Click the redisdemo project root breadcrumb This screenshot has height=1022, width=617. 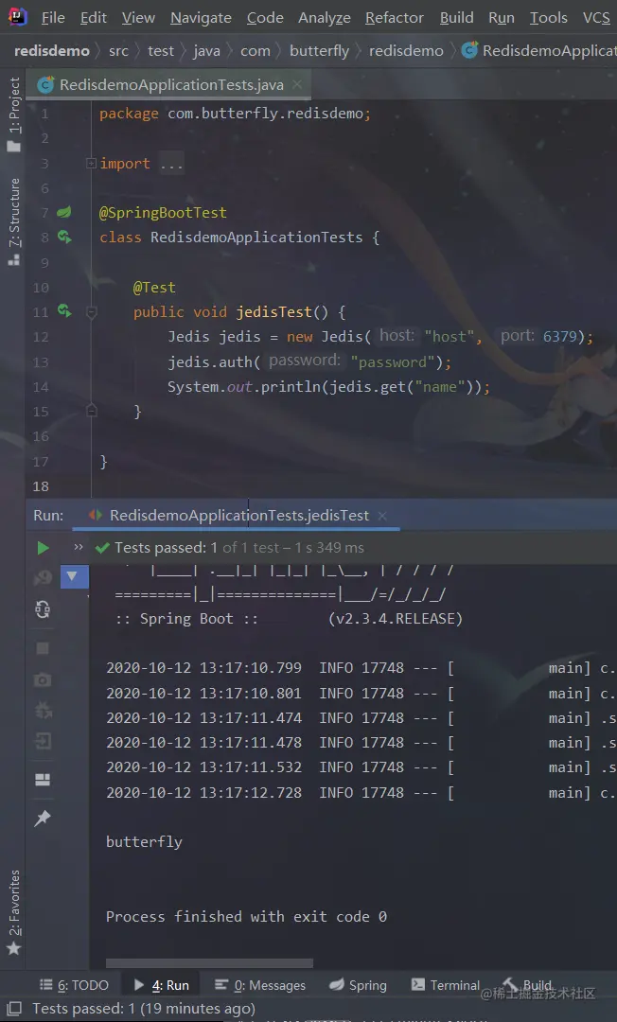pyautogui.click(x=52, y=50)
